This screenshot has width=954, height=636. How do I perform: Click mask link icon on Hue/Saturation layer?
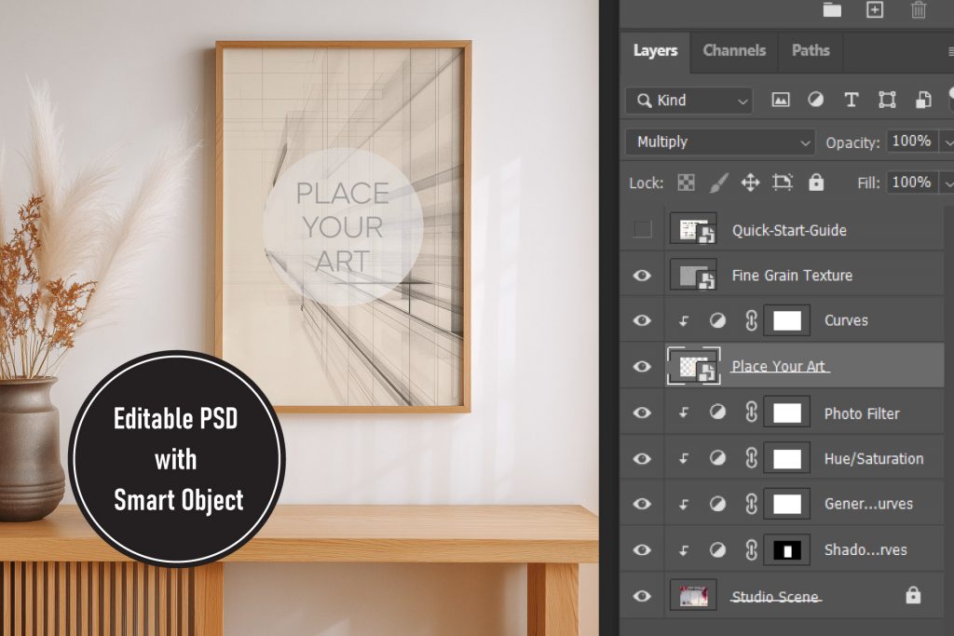pos(751,458)
